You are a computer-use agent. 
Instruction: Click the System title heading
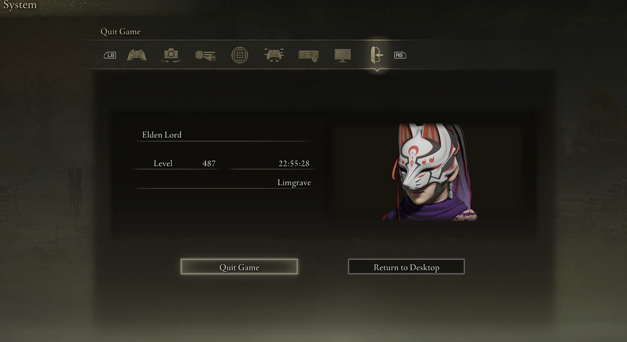[20, 6]
